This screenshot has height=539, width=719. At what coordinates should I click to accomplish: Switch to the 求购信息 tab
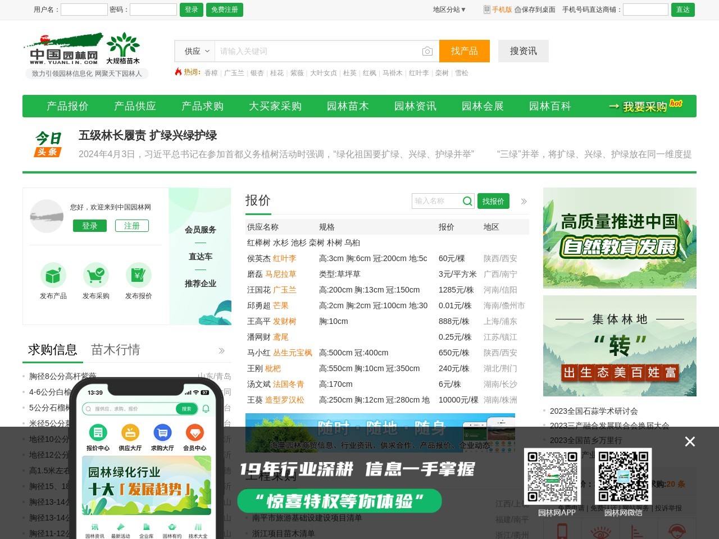[52, 350]
